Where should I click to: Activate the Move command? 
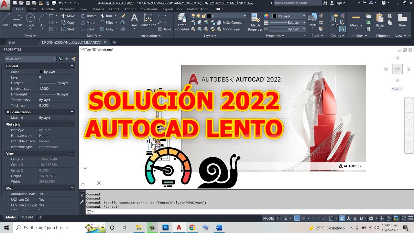pyautogui.click(x=68, y=16)
